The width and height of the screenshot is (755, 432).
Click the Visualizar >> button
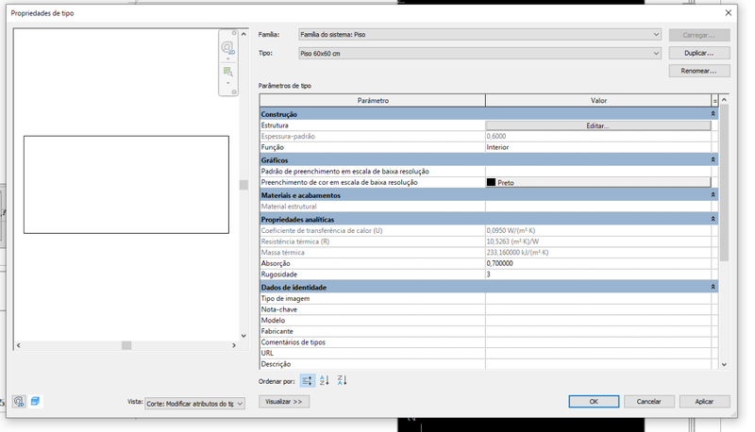tap(283, 402)
